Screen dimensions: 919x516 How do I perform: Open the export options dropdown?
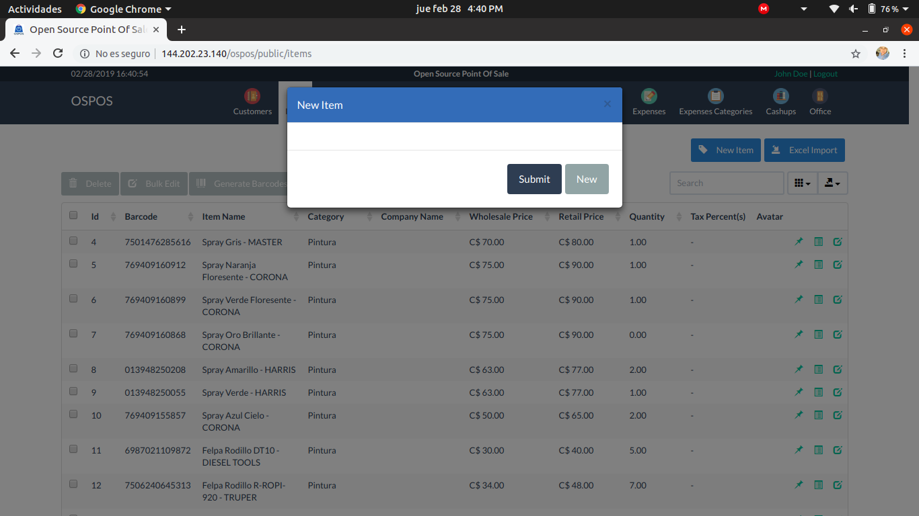point(832,183)
